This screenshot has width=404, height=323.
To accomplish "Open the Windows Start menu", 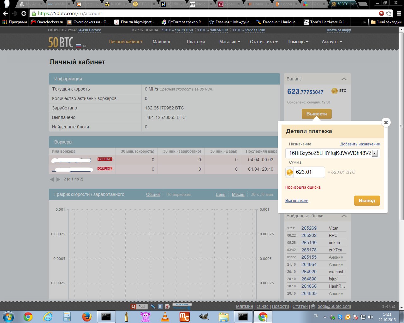I will (x=8, y=316).
